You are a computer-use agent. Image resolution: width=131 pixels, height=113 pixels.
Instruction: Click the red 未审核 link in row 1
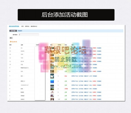pos(94,99)
